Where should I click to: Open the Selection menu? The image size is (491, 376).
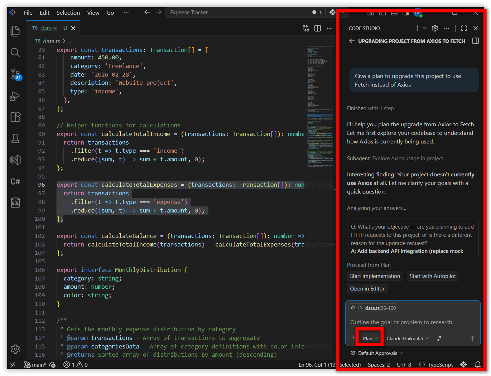pyautogui.click(x=68, y=13)
